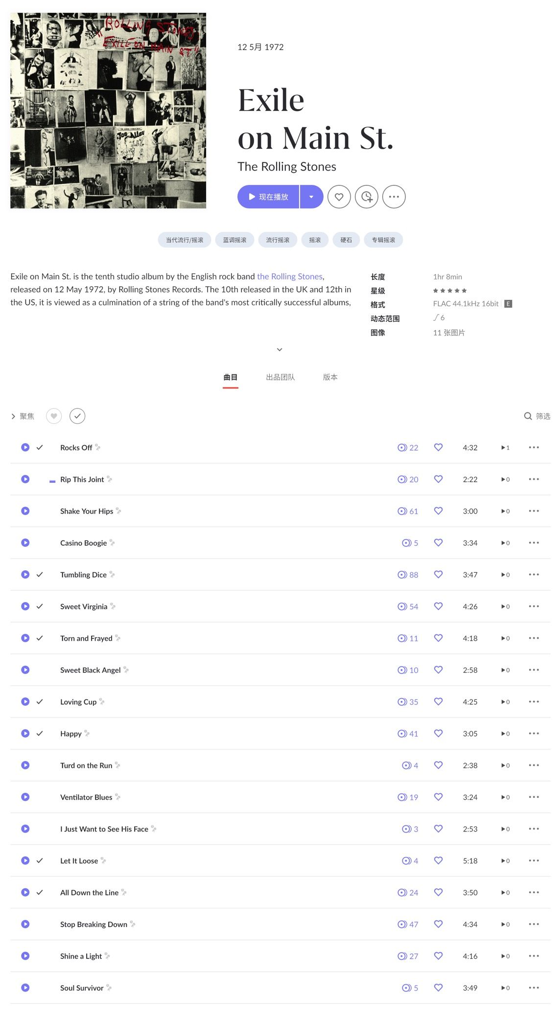This screenshot has width=560, height=1011.
Task: Click the partial-pick dash on Rip This Joint
Action: tap(52, 481)
